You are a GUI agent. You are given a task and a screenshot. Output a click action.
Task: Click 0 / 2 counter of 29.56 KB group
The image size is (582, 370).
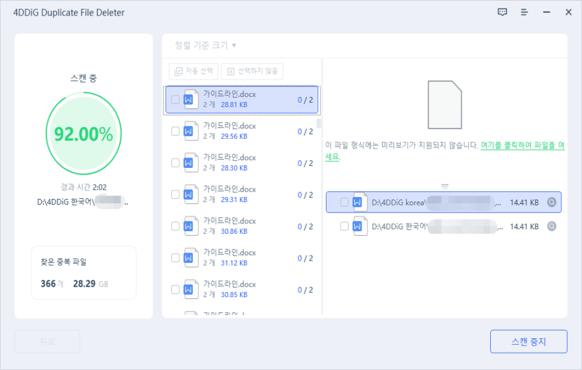(x=305, y=132)
